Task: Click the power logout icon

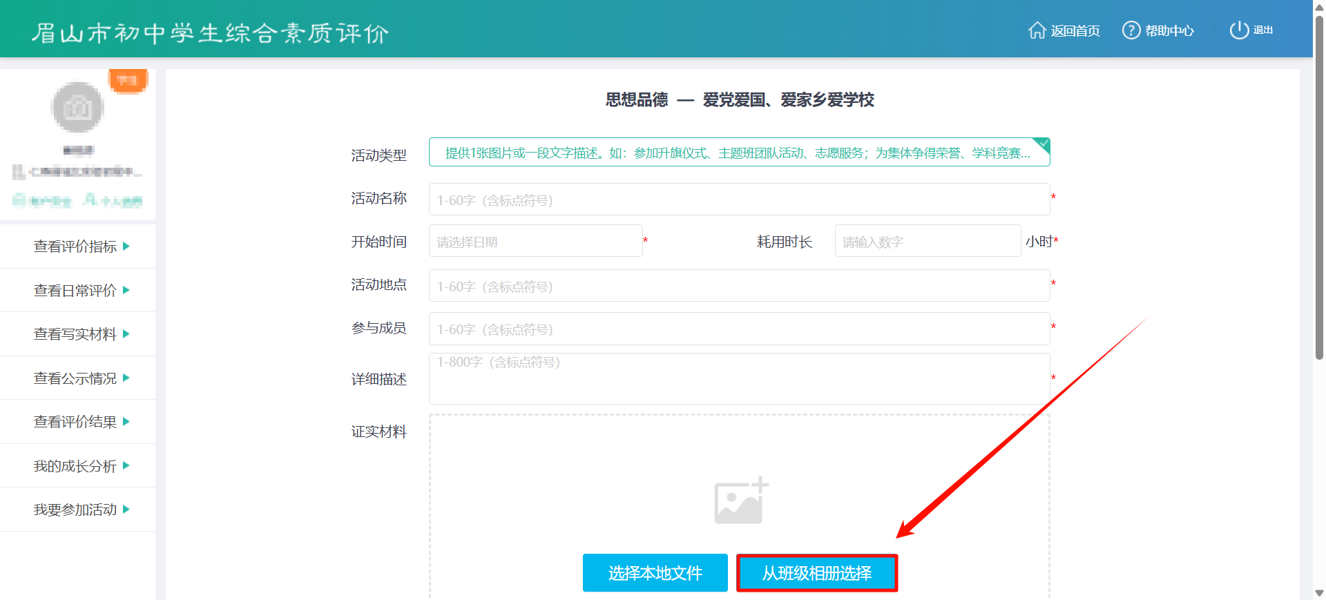Action: coord(1239,30)
